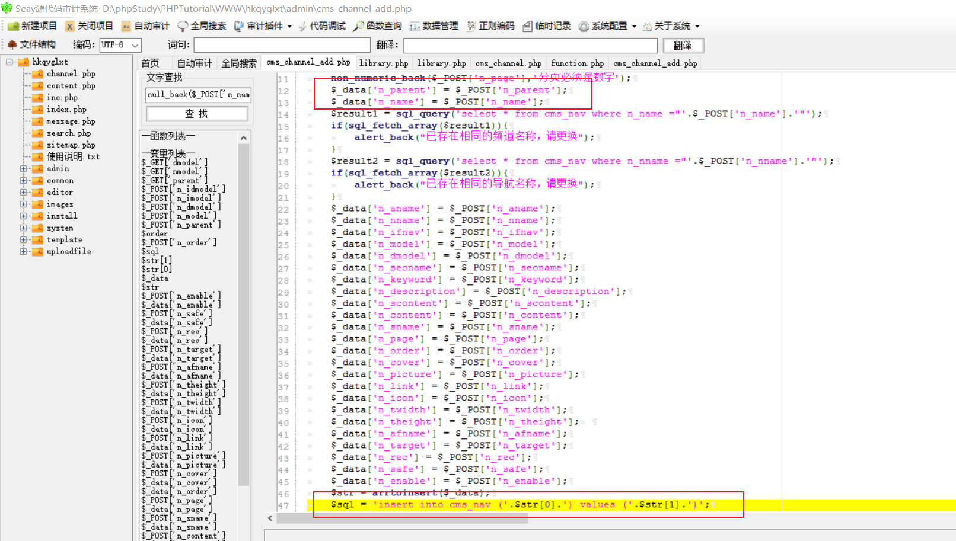The height and width of the screenshot is (541, 956).
Task: Click the code editor scroll-left arrow
Action: click(270, 518)
